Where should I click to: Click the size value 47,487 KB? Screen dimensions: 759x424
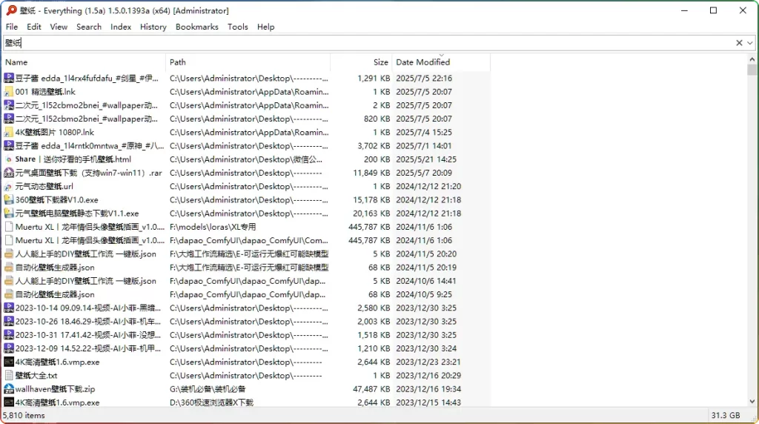pyautogui.click(x=371, y=388)
